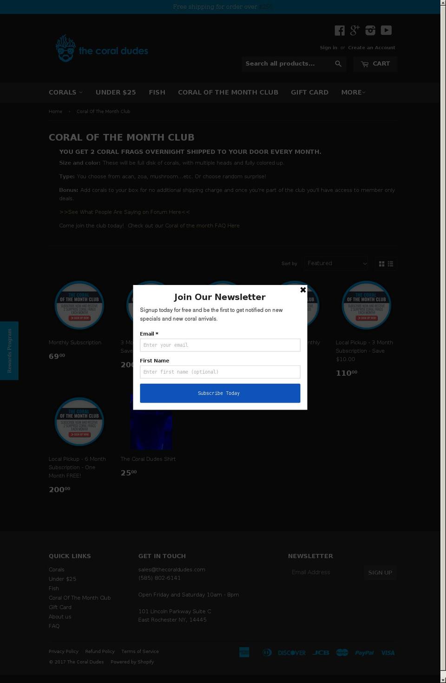Click the SIGN UP newsletter button
Viewport: 446px width, 683px height.
[x=380, y=572]
